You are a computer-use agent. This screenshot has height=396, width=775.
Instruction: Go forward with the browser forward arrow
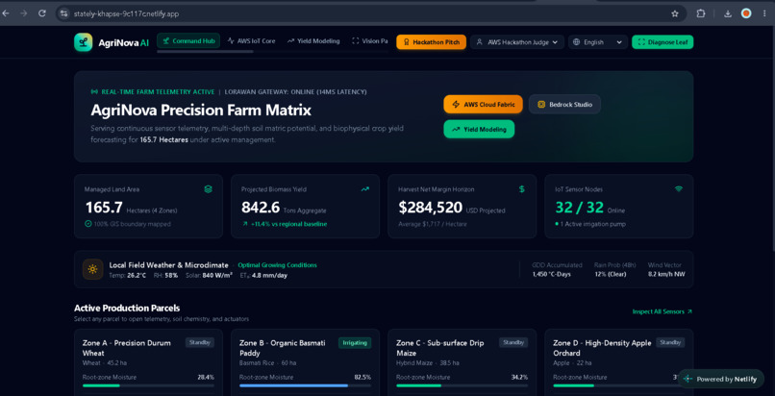(x=23, y=13)
